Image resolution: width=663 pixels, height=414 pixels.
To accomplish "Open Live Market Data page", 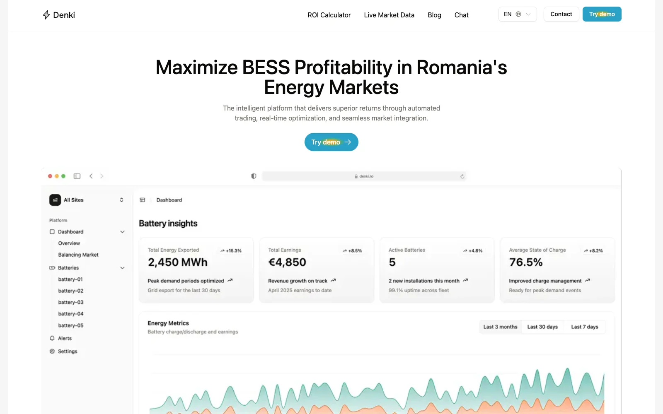I will pyautogui.click(x=389, y=15).
